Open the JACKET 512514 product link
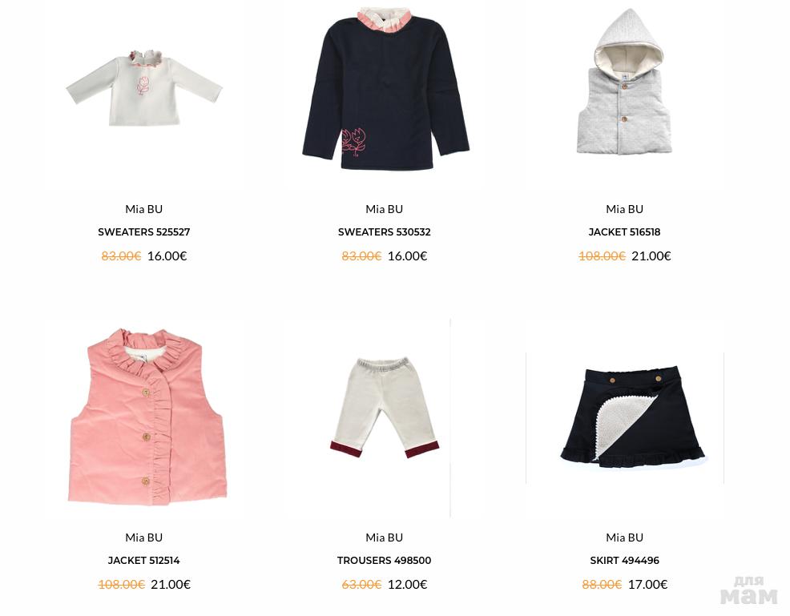790x616 pixels. point(144,561)
